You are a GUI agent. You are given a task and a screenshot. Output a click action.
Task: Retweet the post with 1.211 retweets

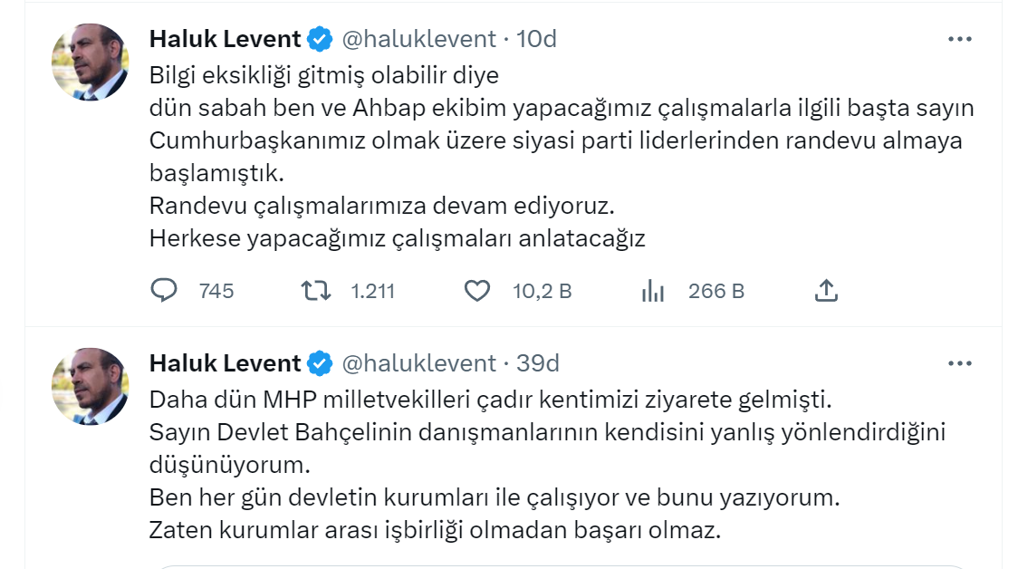[x=316, y=290]
